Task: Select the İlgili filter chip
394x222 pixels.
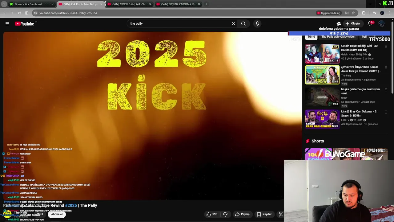Action: coord(364,37)
